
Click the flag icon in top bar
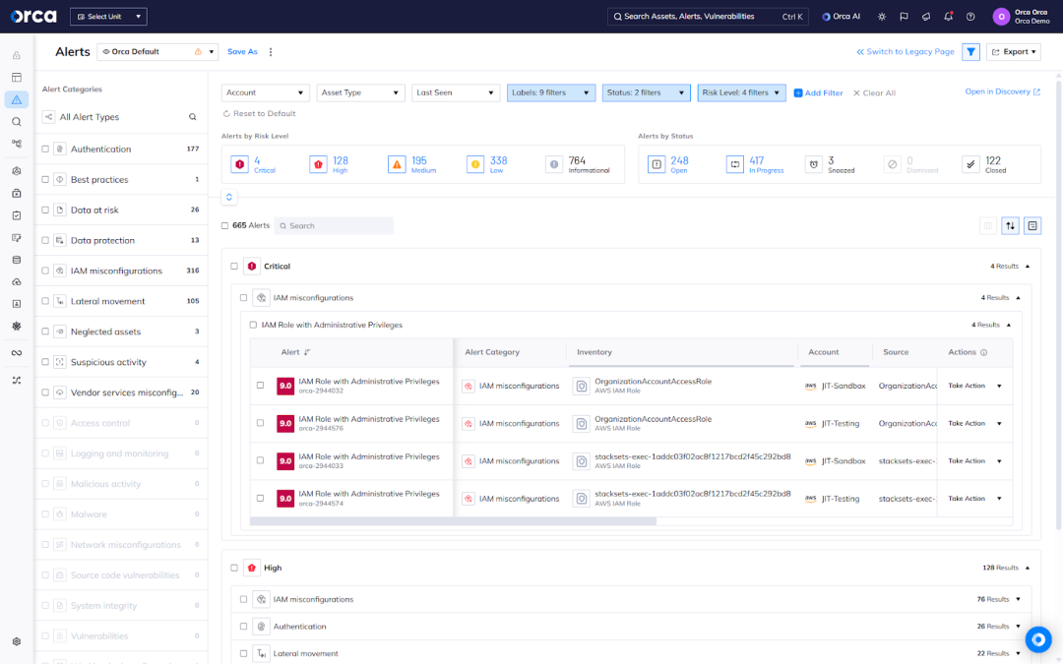click(x=904, y=17)
